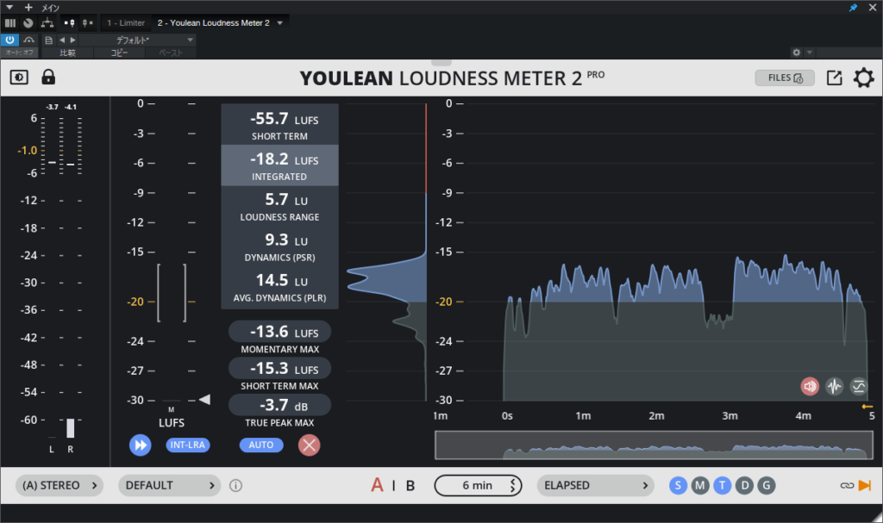The image size is (883, 523).
Task: Click the TRUE PEAK MAX value
Action: click(280, 405)
